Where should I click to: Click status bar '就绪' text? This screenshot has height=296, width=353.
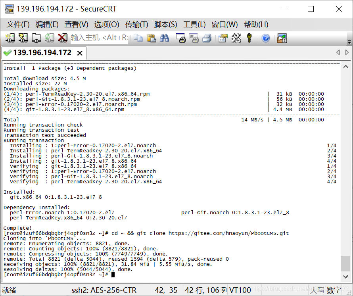tap(9, 290)
